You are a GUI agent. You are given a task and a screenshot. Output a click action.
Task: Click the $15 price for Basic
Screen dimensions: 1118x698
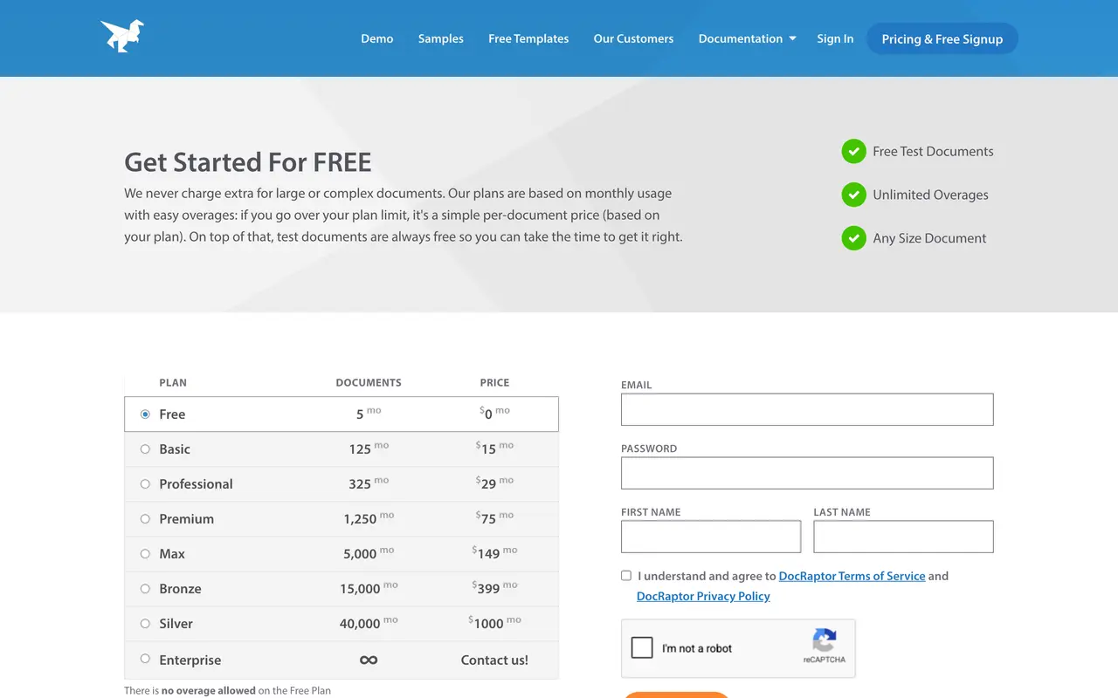(494, 448)
